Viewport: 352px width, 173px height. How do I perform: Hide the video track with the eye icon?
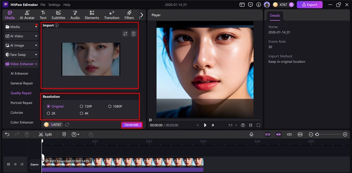(x=15, y=164)
